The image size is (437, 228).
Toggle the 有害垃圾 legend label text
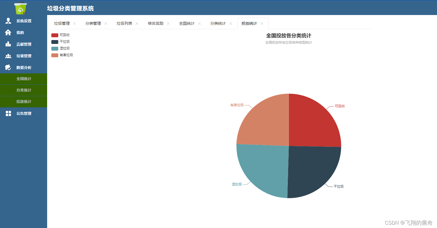click(x=66, y=55)
